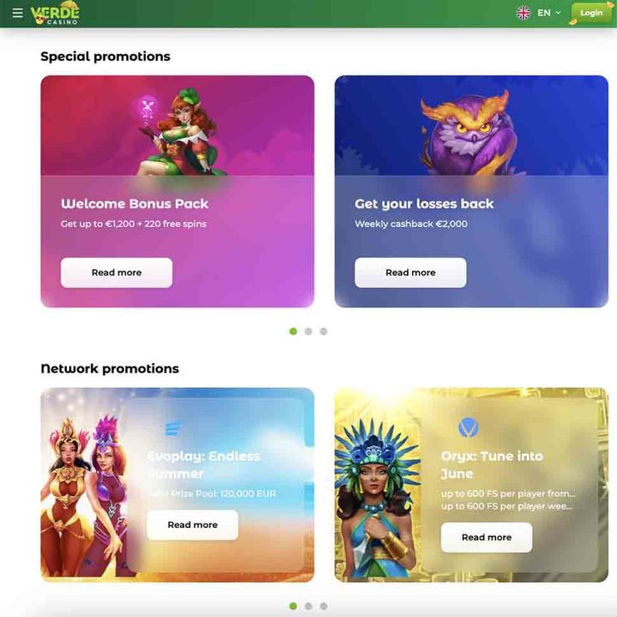The width and height of the screenshot is (617, 617).
Task: Select the EN language label
Action: [544, 13]
